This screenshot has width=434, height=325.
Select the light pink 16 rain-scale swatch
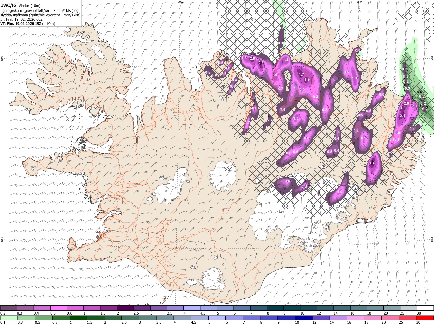(356, 318)
